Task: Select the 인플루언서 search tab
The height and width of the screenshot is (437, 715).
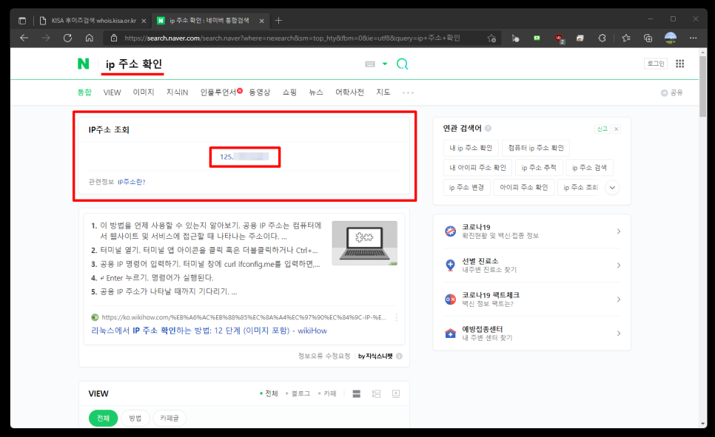Action: pos(218,92)
